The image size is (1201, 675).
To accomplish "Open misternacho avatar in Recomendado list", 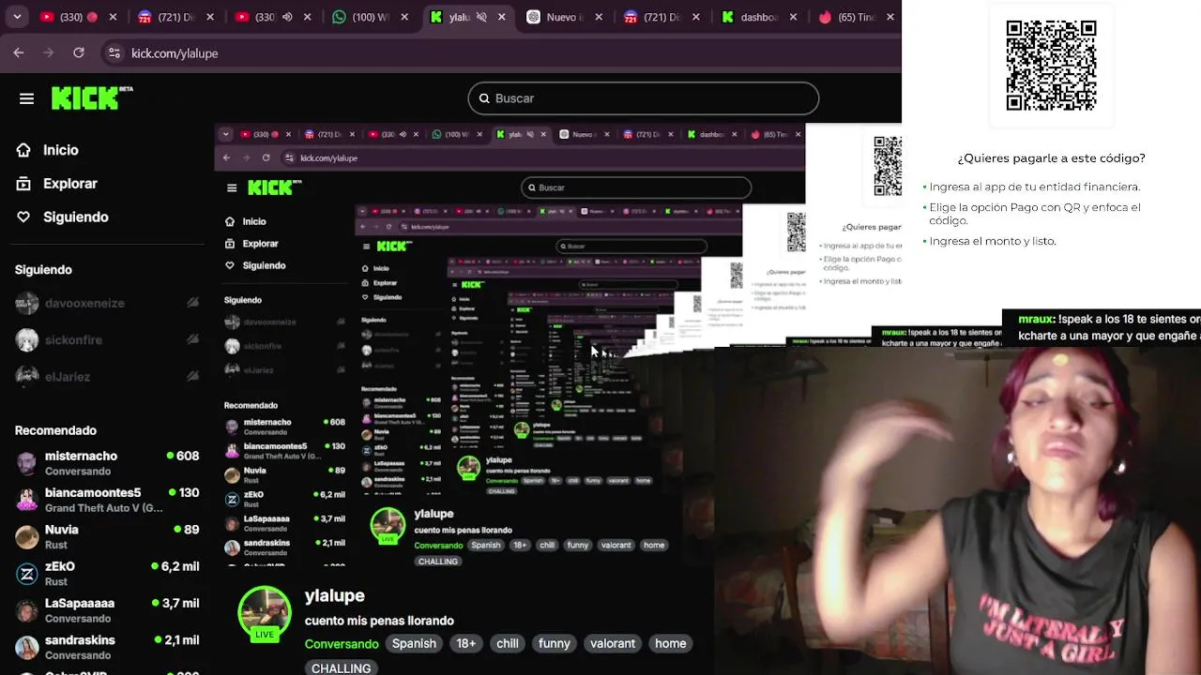I will (27, 463).
